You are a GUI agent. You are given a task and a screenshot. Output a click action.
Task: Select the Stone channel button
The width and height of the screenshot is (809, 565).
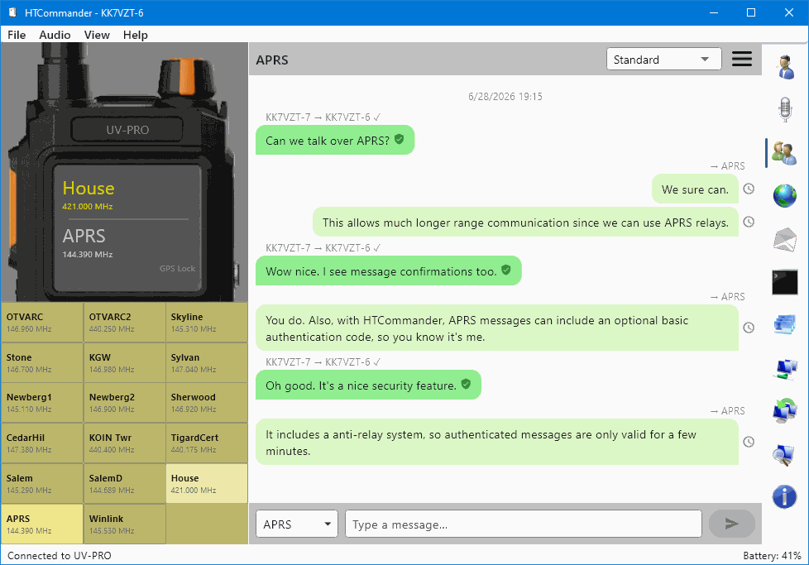click(42, 362)
